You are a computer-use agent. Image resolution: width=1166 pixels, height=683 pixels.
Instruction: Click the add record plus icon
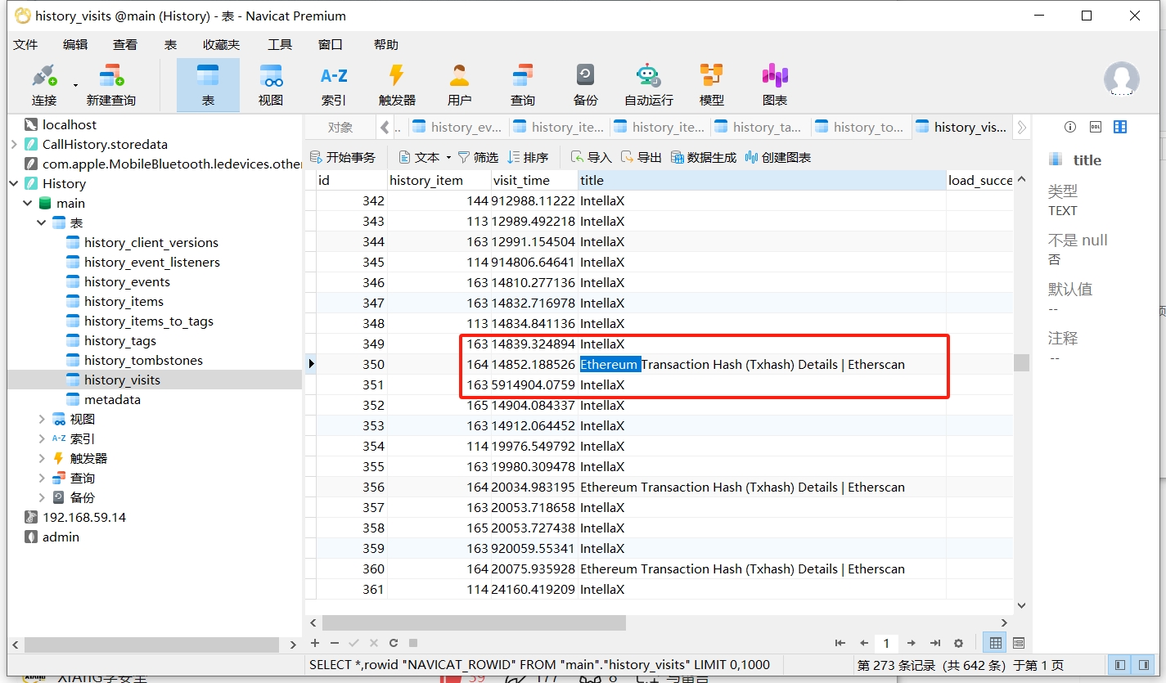pyautogui.click(x=315, y=644)
